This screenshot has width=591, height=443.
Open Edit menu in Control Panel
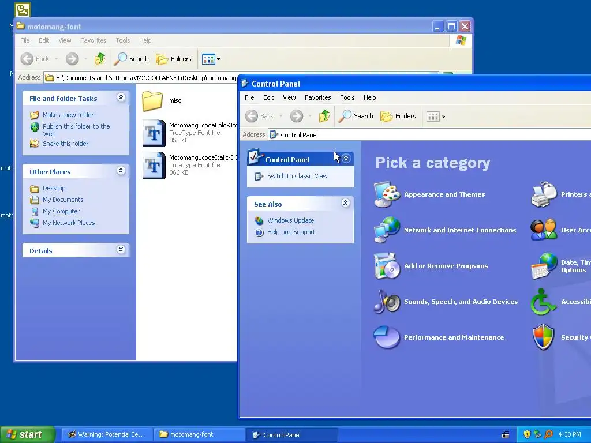pyautogui.click(x=268, y=97)
